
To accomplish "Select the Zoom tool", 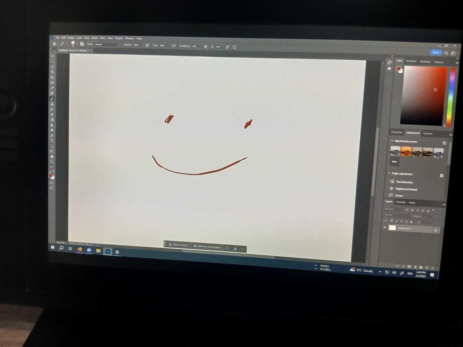I will [x=52, y=162].
